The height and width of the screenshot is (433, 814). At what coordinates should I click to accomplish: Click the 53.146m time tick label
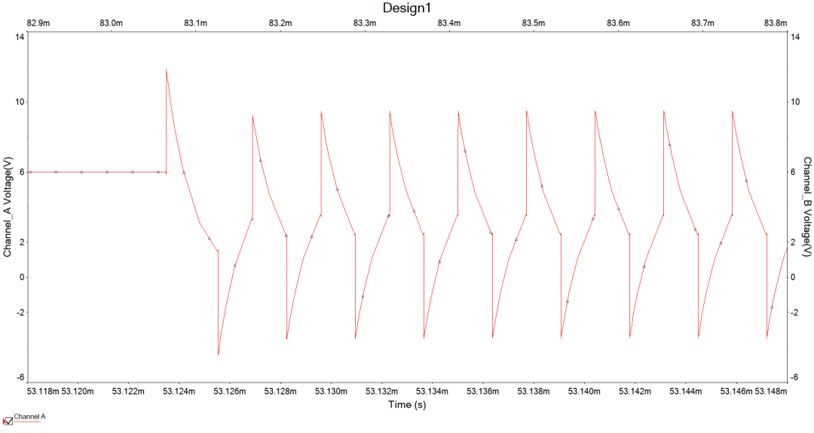[x=736, y=392]
